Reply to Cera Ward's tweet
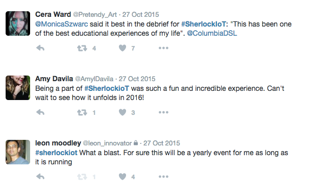The image size is (320, 196). click(x=40, y=48)
